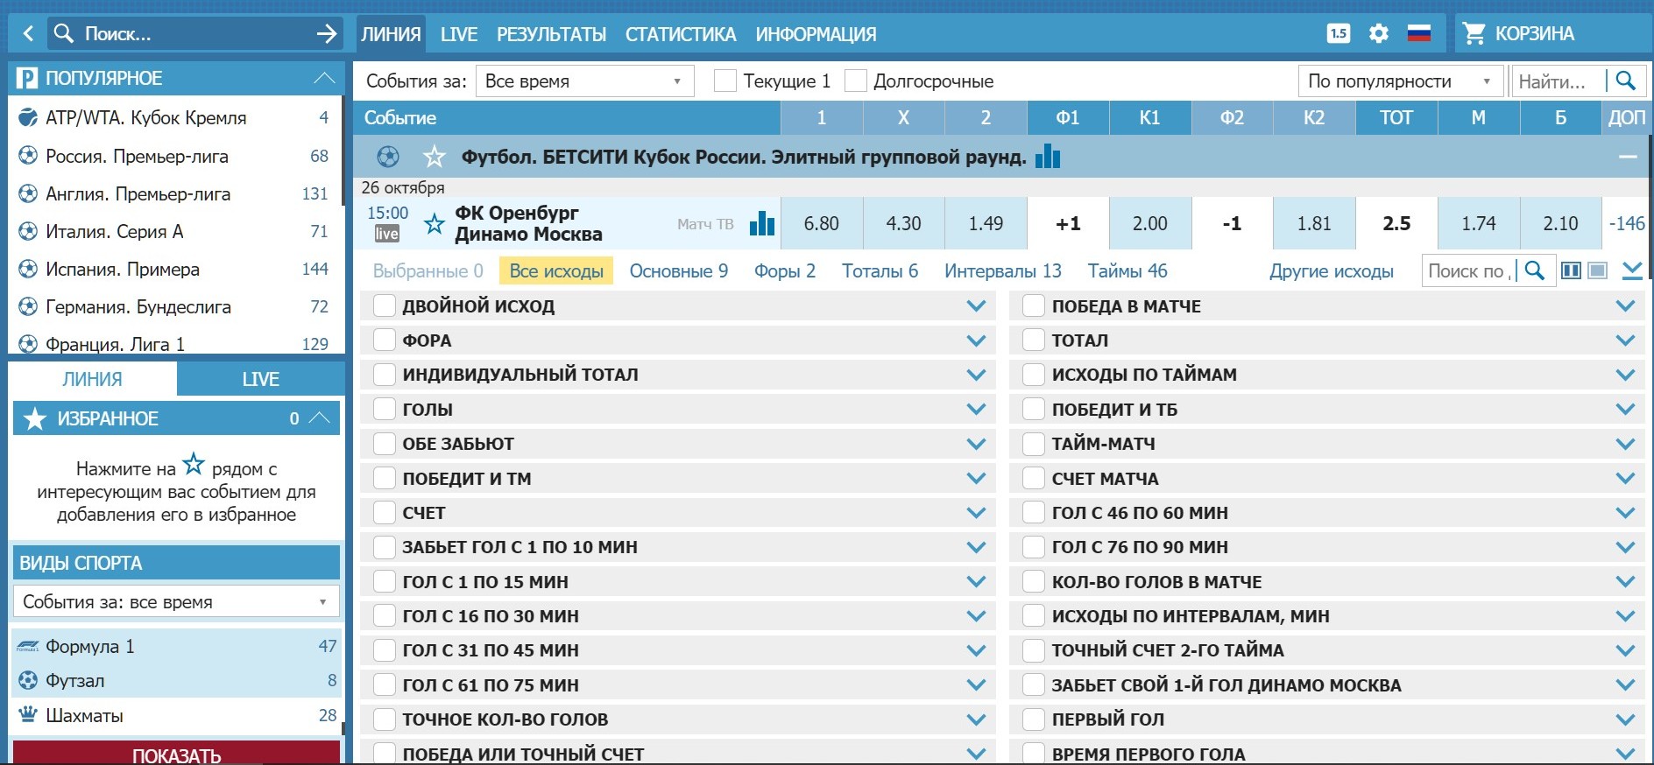
Task: Select the Интервалы 13 outcomes tab
Action: click(x=1002, y=270)
